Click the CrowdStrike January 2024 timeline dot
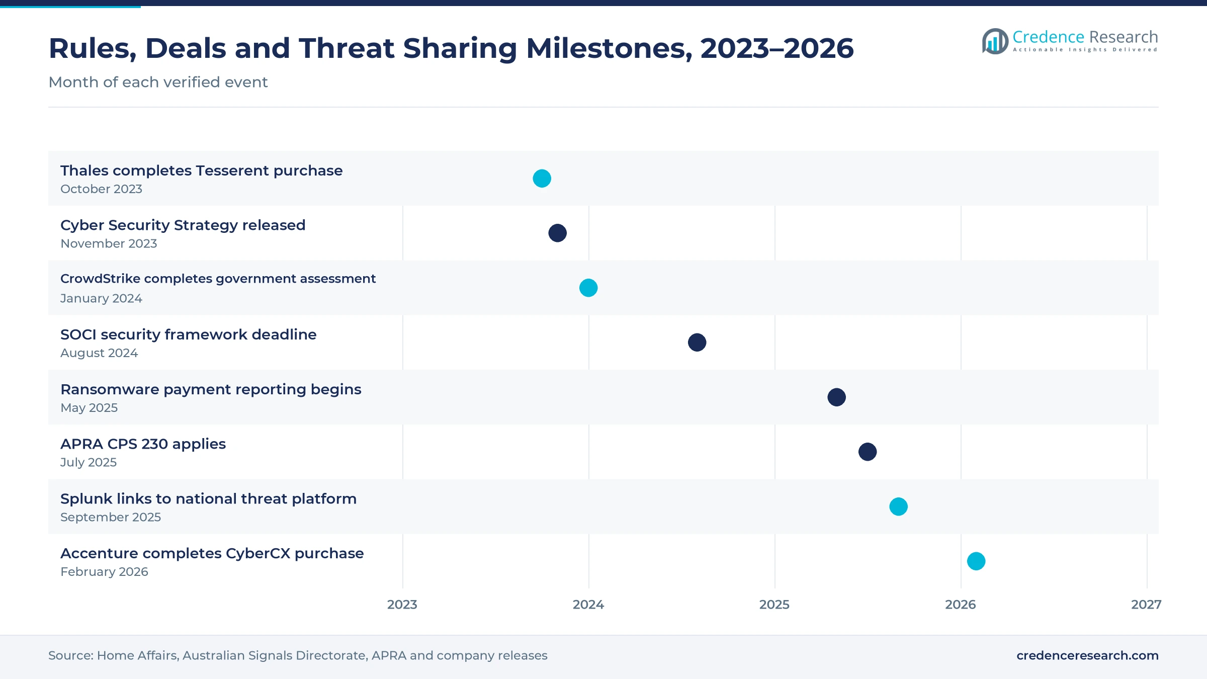This screenshot has height=679, width=1207. tap(588, 288)
